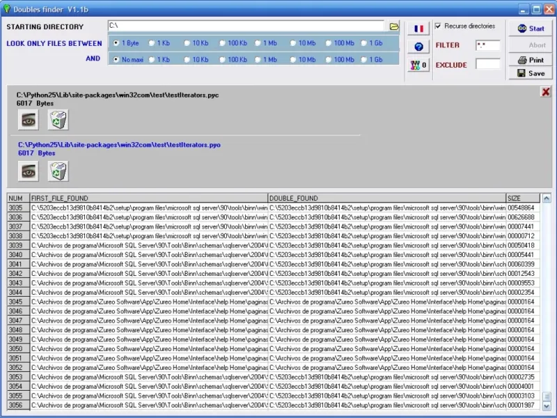
Task: Click into the FILTER text box
Action: pyautogui.click(x=488, y=45)
